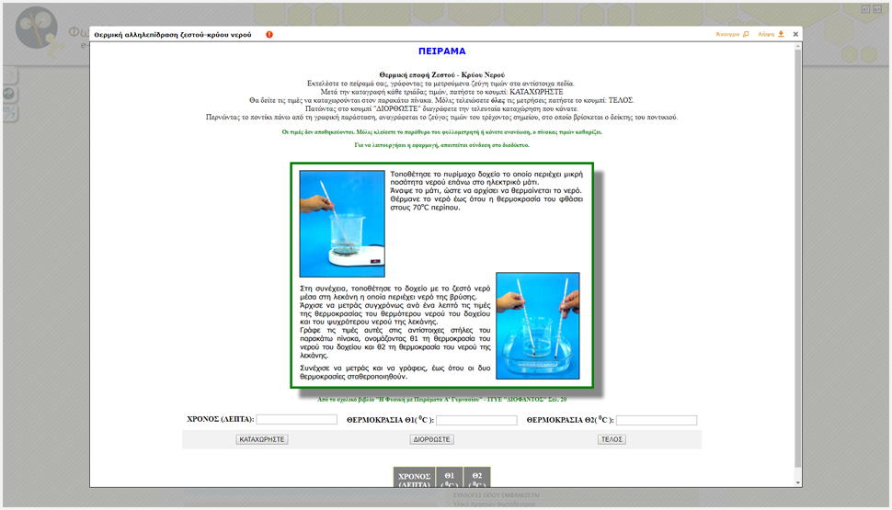Viewport: 892px width, 510px height.
Task: Click the ΘΕΡΜΟΚΡΑΣΙΑ Θ2 input field
Action: (x=656, y=420)
